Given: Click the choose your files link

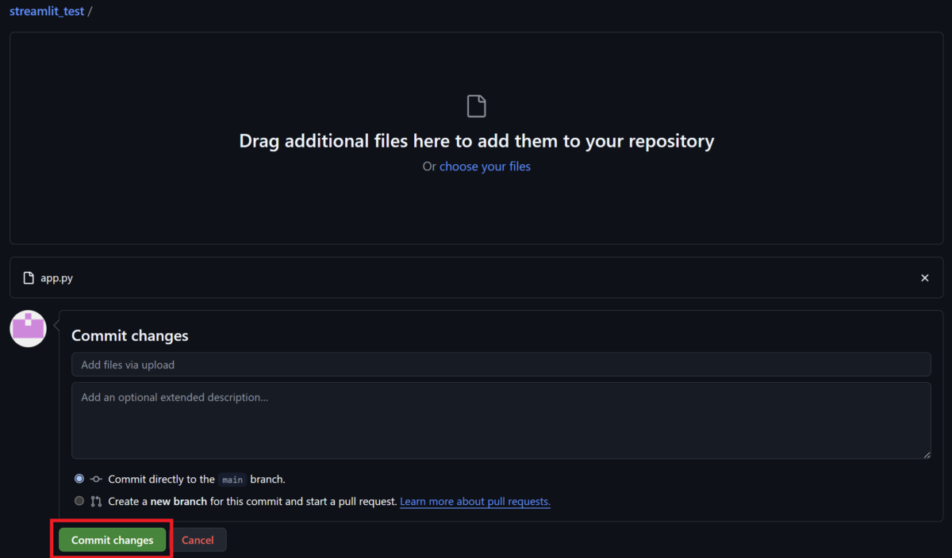Looking at the screenshot, I should coord(485,166).
